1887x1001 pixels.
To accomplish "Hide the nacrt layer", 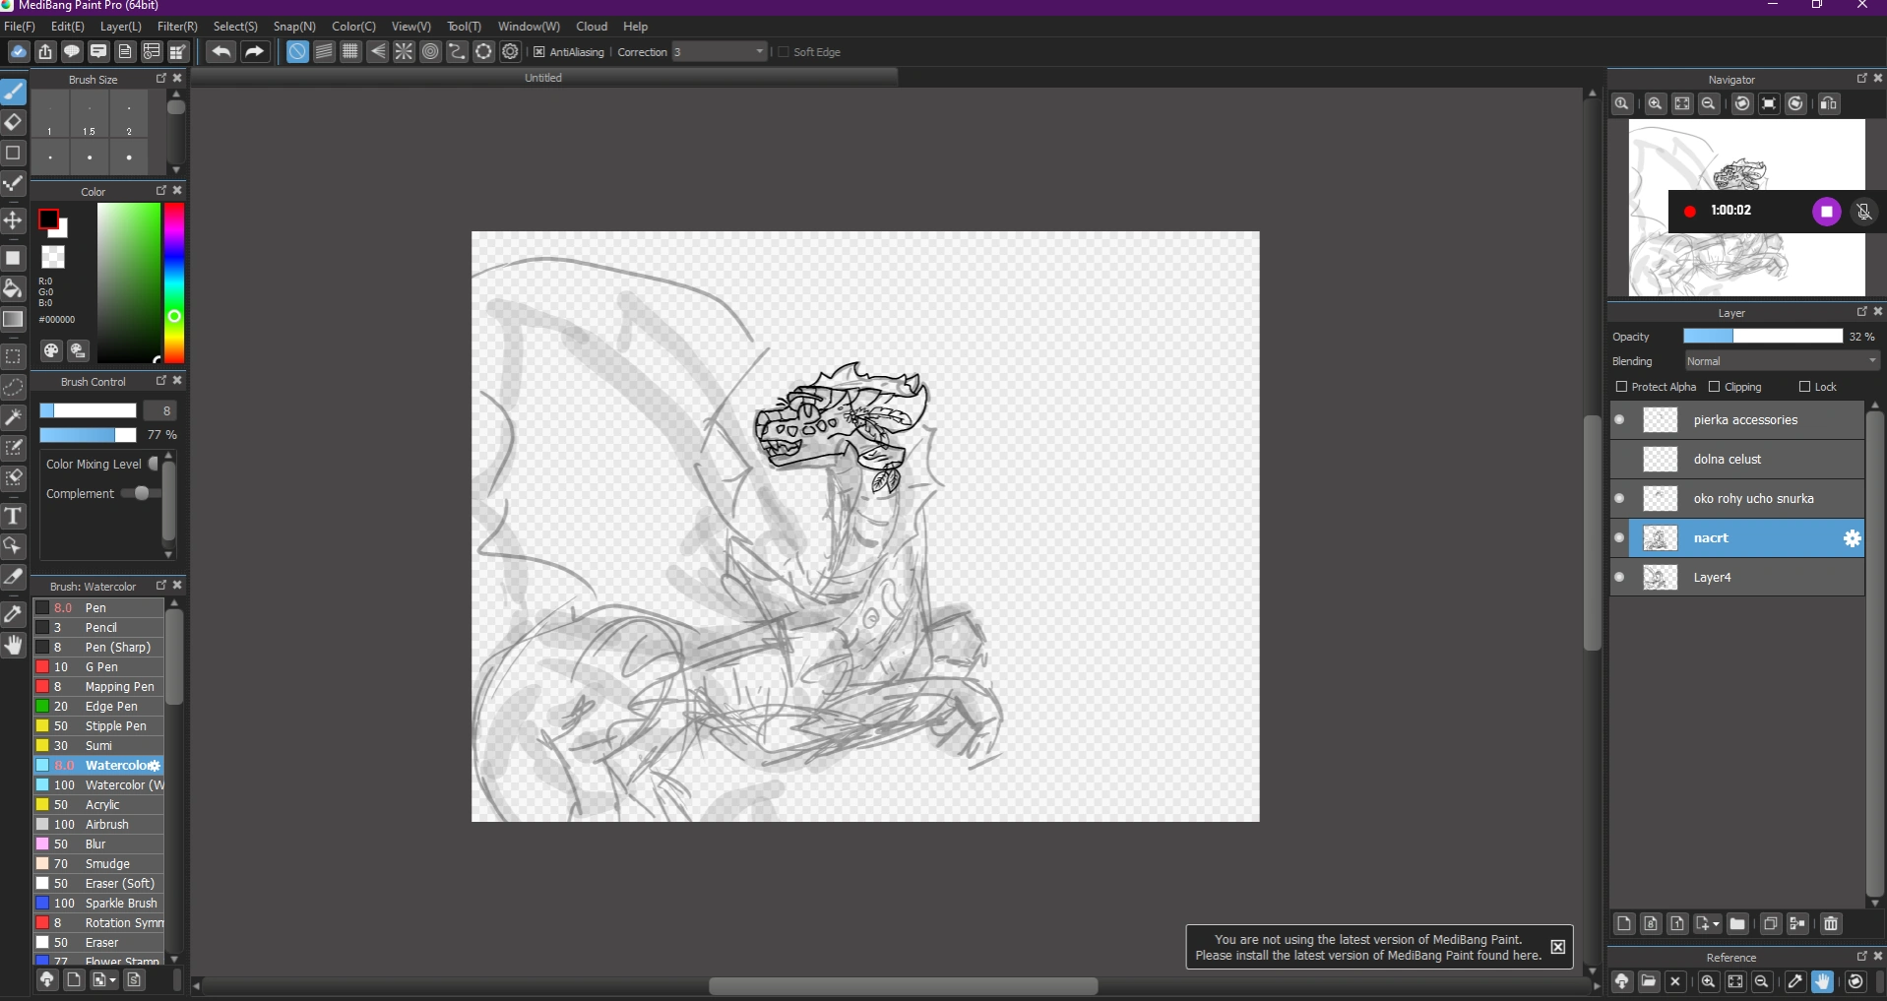I will click(x=1620, y=538).
